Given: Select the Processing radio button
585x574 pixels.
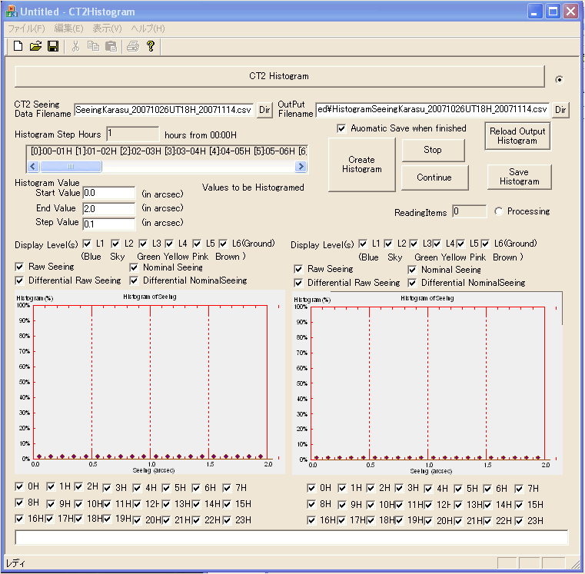Looking at the screenshot, I should [499, 211].
